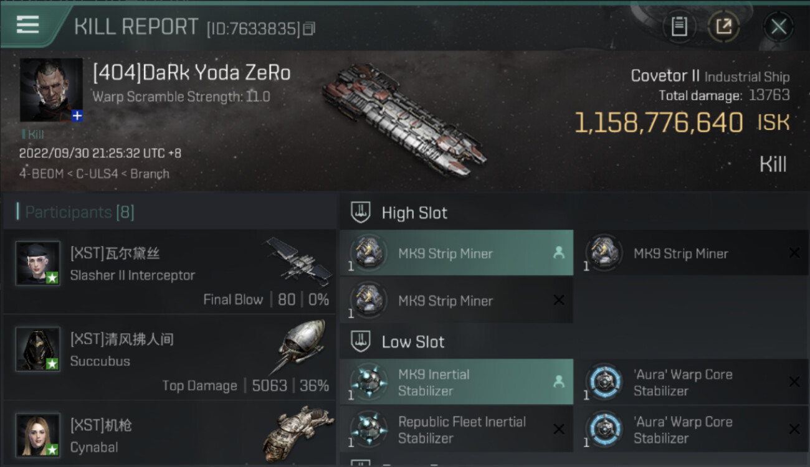The height and width of the screenshot is (467, 810).
Task: Collapse the Low Slot section
Action: click(x=413, y=342)
